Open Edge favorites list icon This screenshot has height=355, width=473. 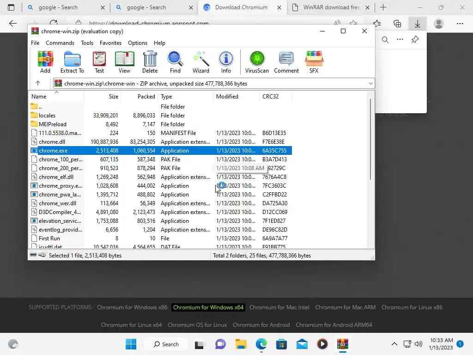click(377, 24)
